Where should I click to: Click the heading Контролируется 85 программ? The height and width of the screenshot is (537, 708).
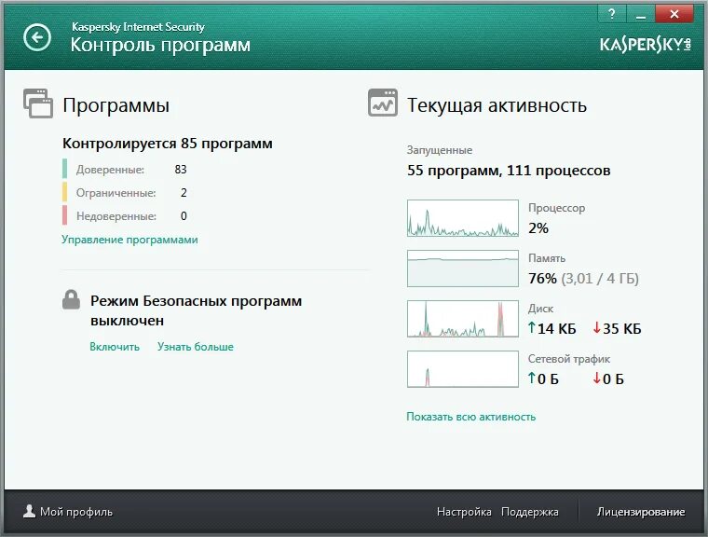[x=168, y=144]
